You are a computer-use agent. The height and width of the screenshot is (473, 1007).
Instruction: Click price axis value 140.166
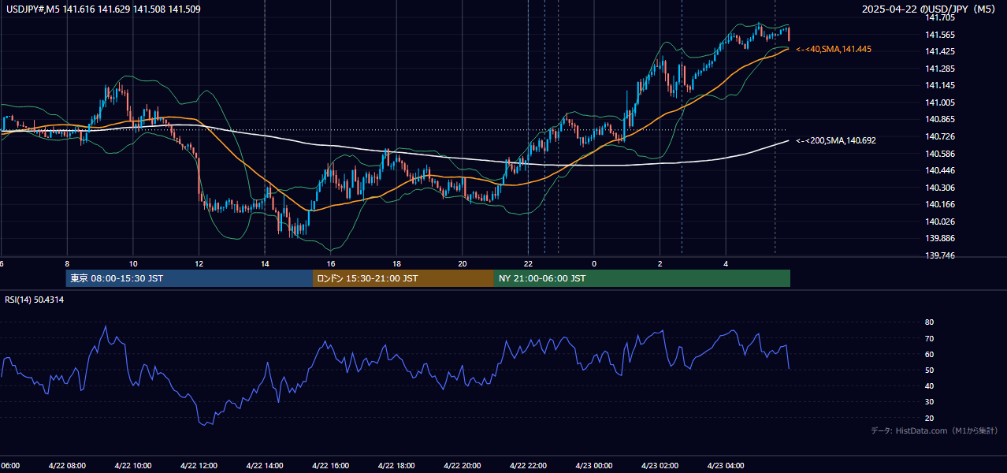point(939,204)
